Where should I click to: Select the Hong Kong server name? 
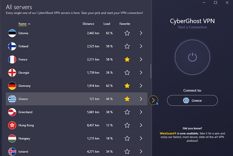[x=26, y=125]
